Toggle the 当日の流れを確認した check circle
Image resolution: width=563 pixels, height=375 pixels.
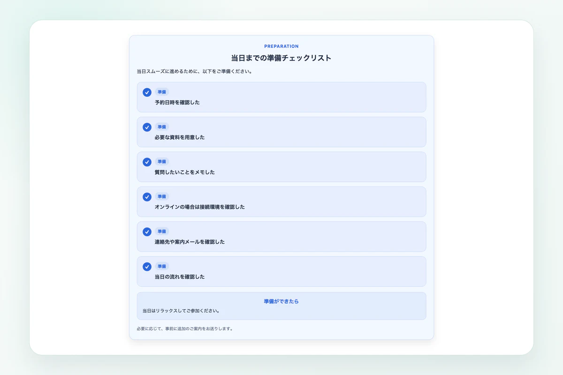point(147,266)
